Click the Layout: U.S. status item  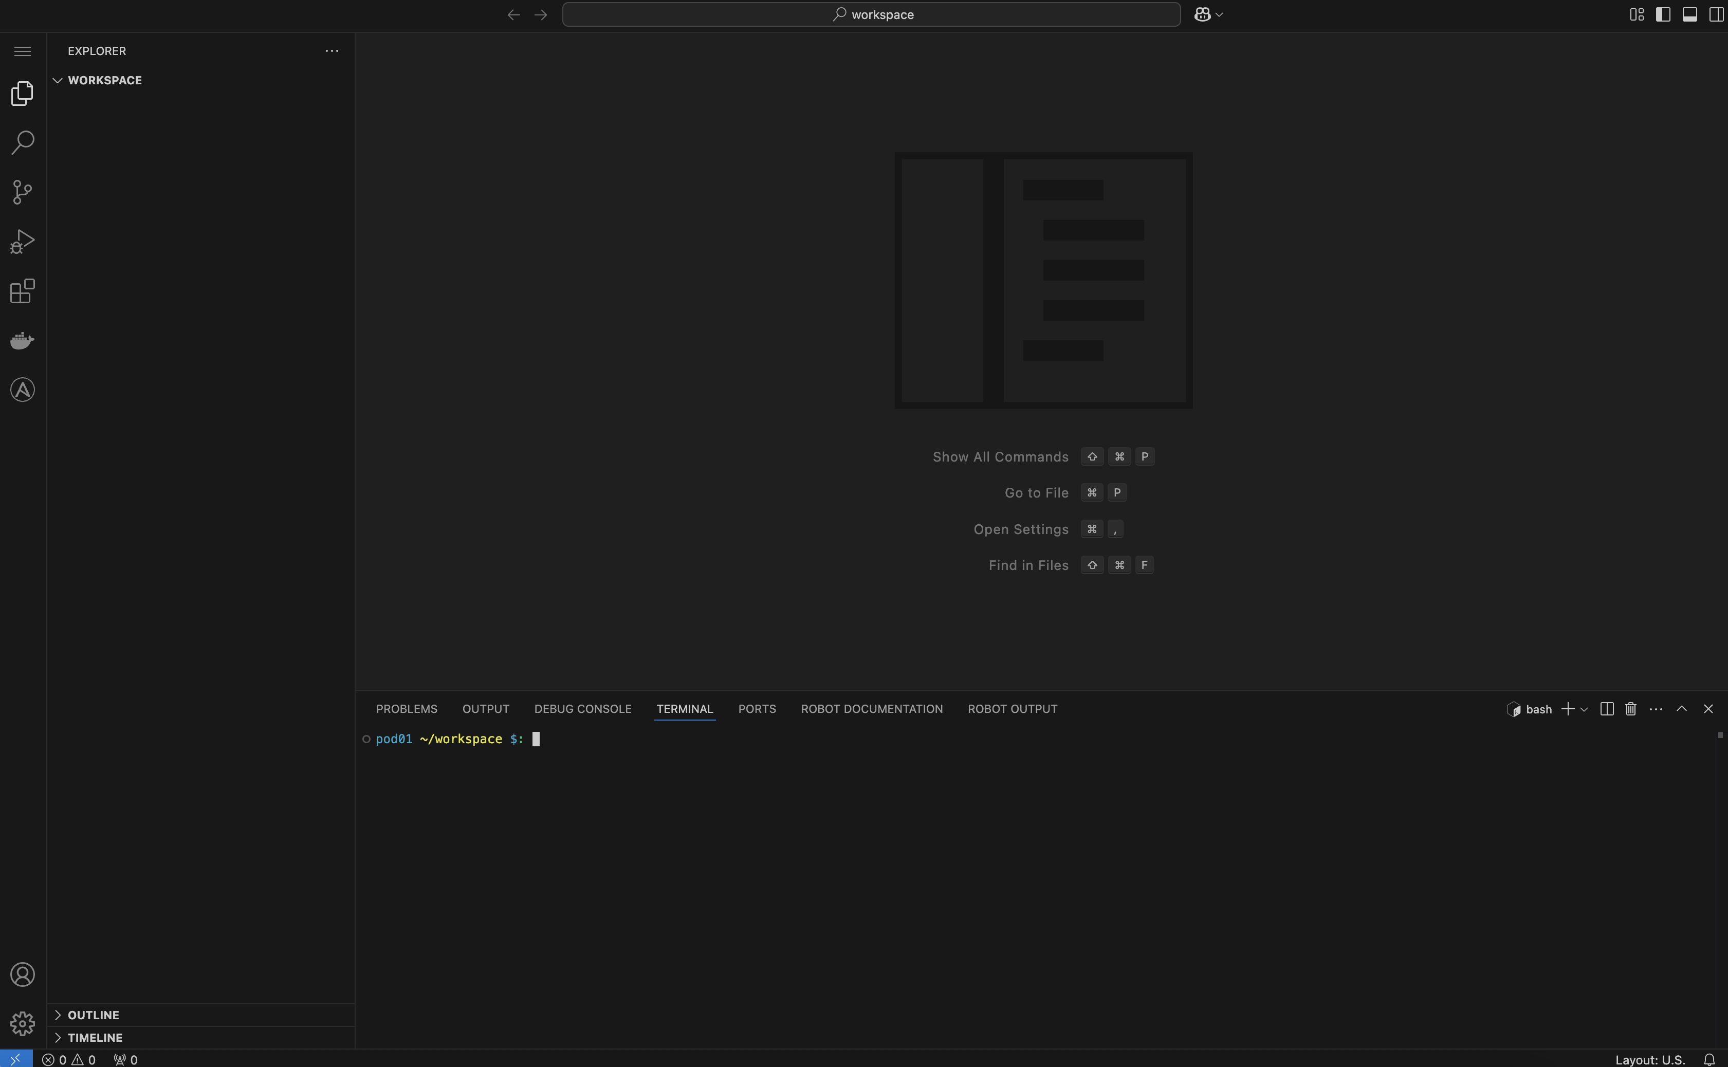1650,1059
